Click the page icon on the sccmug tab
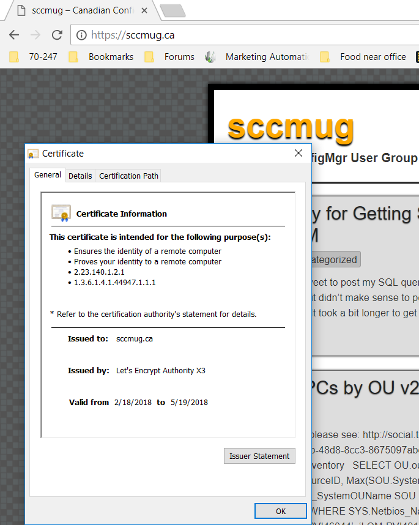419x525 pixels. click(x=21, y=11)
